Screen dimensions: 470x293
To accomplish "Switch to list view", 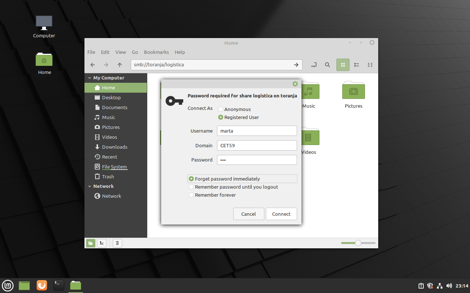I will click(x=356, y=65).
